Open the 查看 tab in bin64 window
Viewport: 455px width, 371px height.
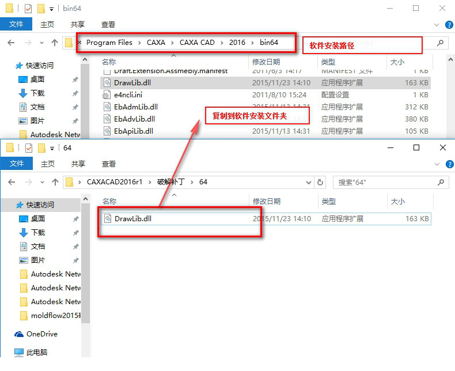tap(108, 24)
